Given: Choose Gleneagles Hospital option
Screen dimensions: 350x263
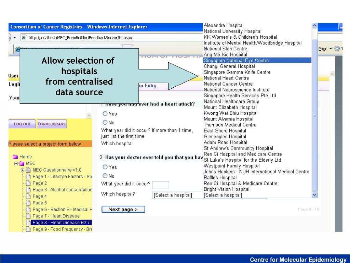Looking at the screenshot, I should click(225, 136).
